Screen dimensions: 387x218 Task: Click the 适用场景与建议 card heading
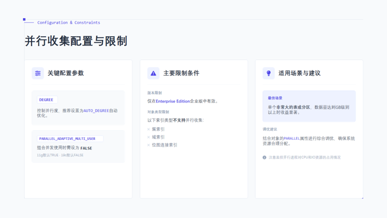[x=299, y=73]
